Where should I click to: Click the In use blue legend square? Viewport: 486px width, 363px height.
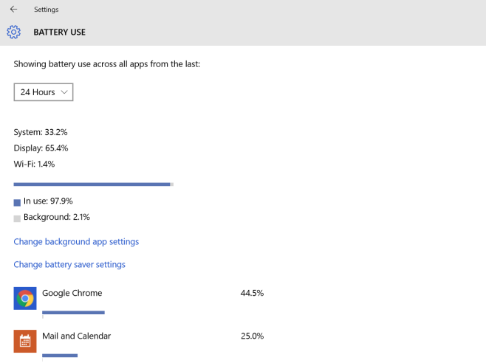coord(17,203)
